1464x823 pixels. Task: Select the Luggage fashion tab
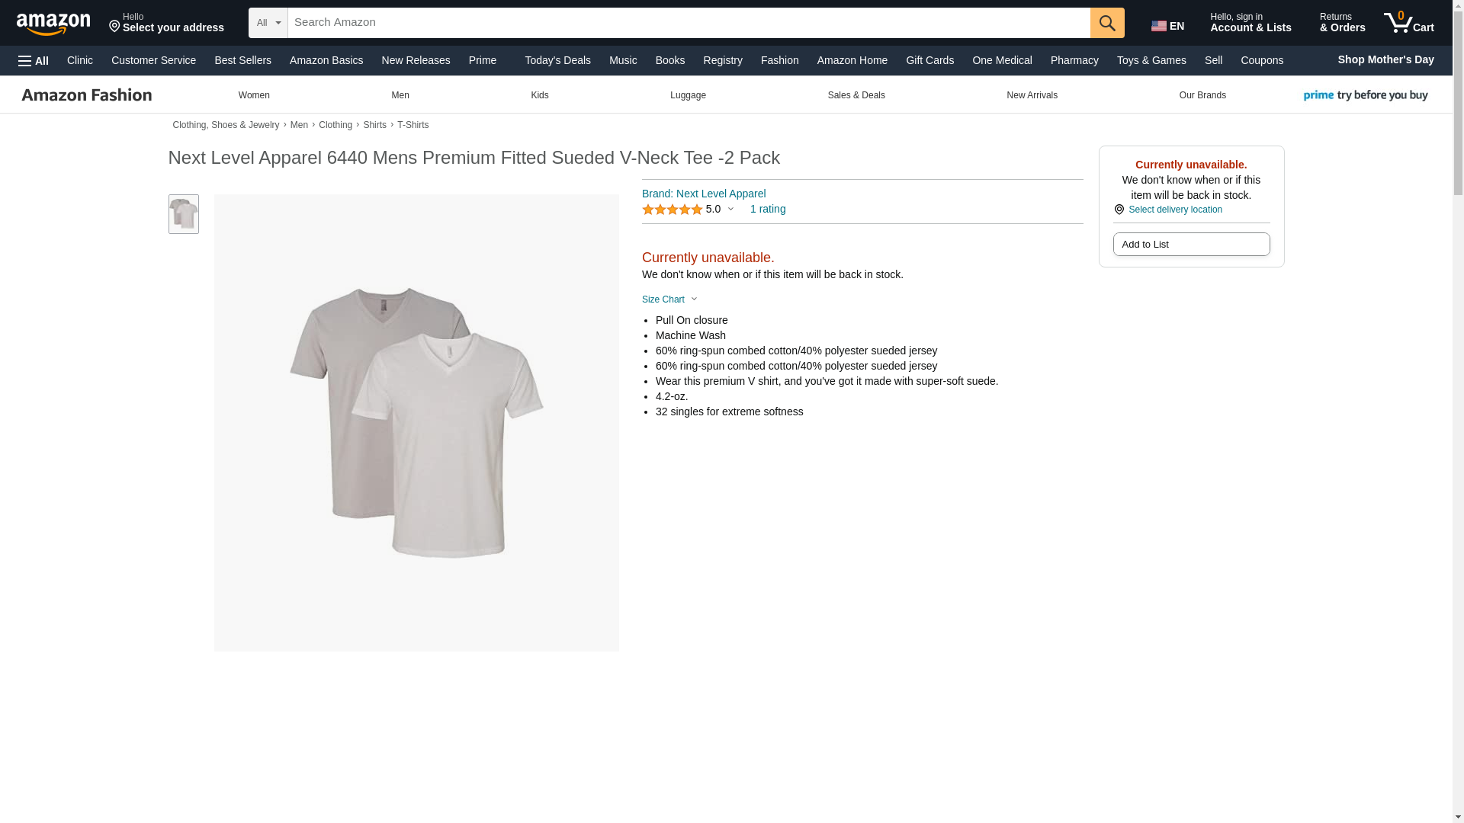pos(688,95)
